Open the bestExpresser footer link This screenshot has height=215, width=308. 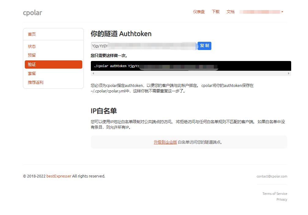click(x=59, y=176)
